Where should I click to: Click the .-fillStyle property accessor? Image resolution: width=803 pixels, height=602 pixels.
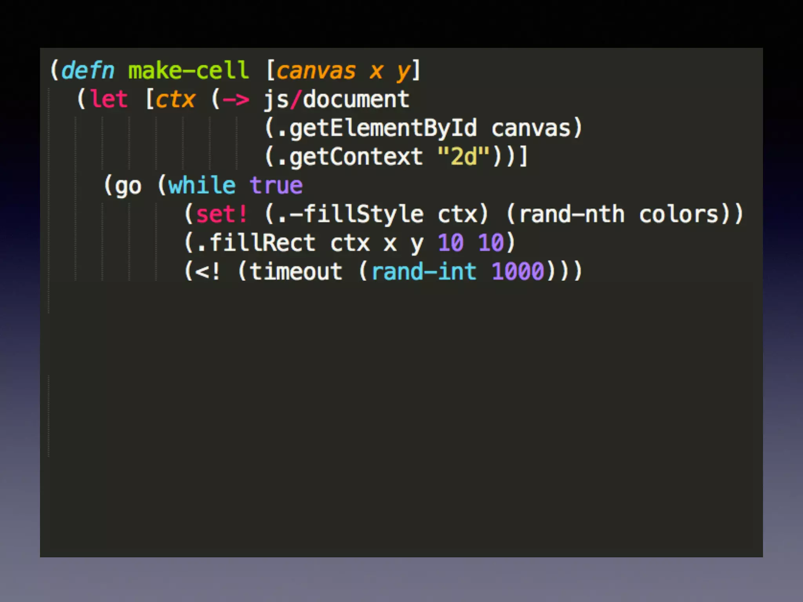(x=350, y=214)
